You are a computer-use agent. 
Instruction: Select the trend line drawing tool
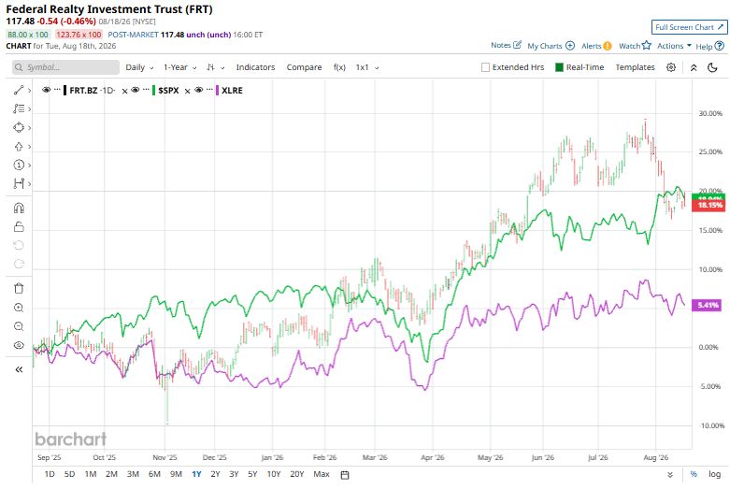[18, 91]
